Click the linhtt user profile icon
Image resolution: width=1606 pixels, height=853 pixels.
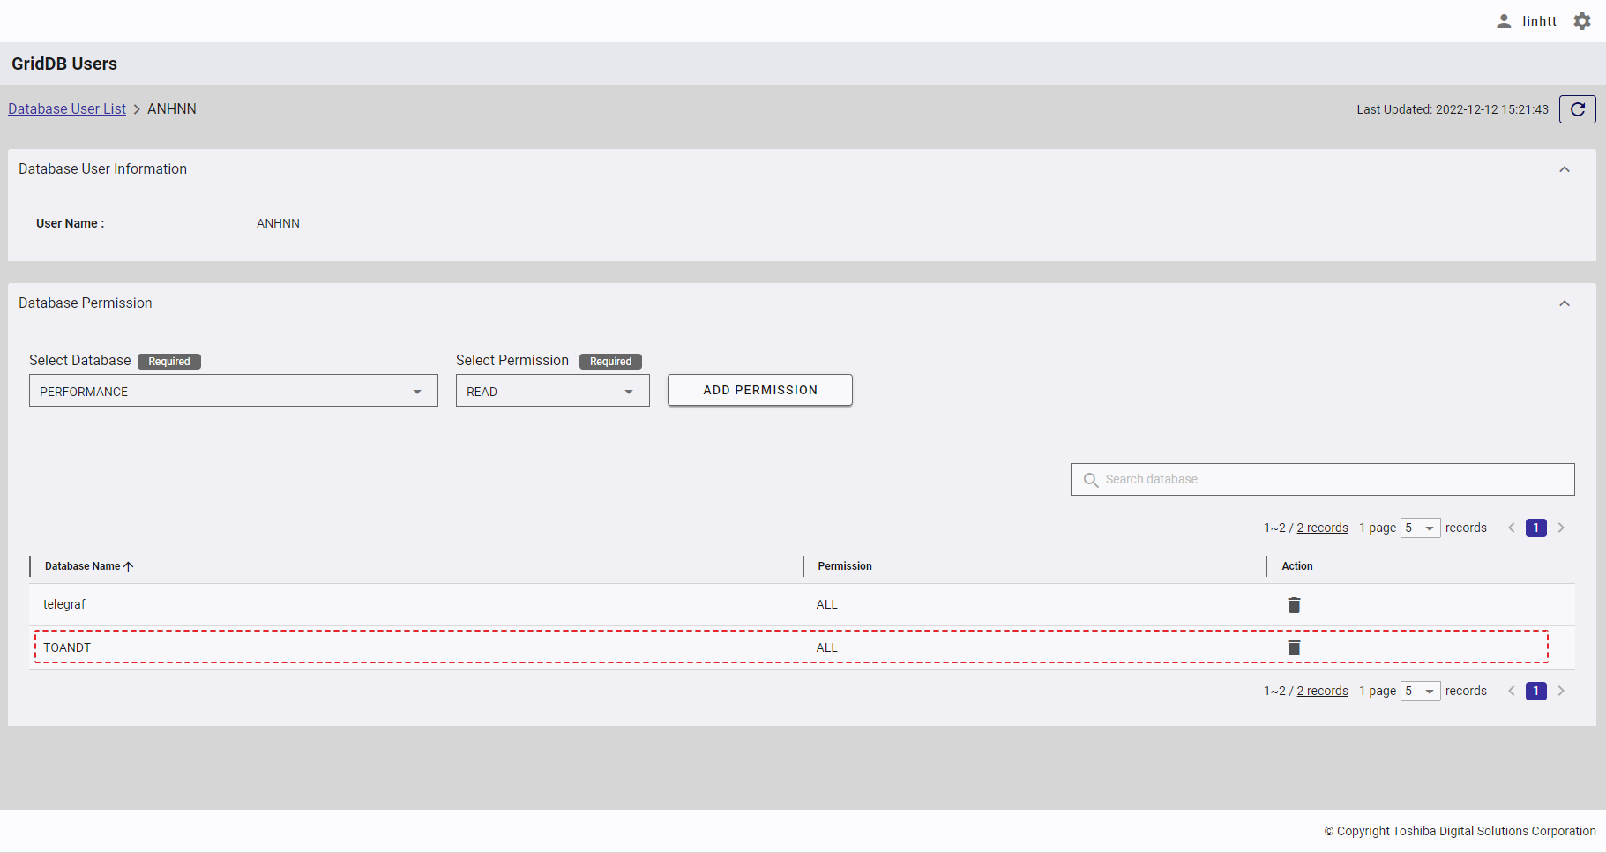[x=1504, y=21]
